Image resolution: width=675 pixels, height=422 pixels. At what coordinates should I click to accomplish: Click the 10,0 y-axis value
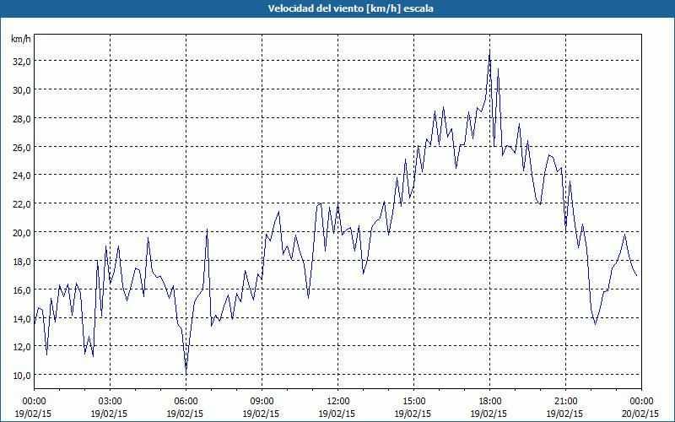click(22, 376)
